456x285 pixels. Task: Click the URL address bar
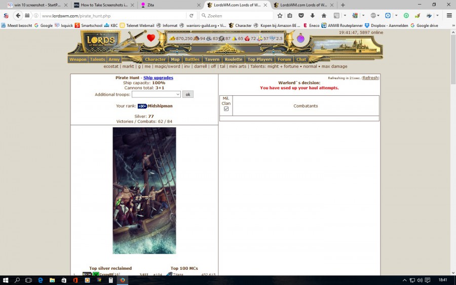[113, 16]
